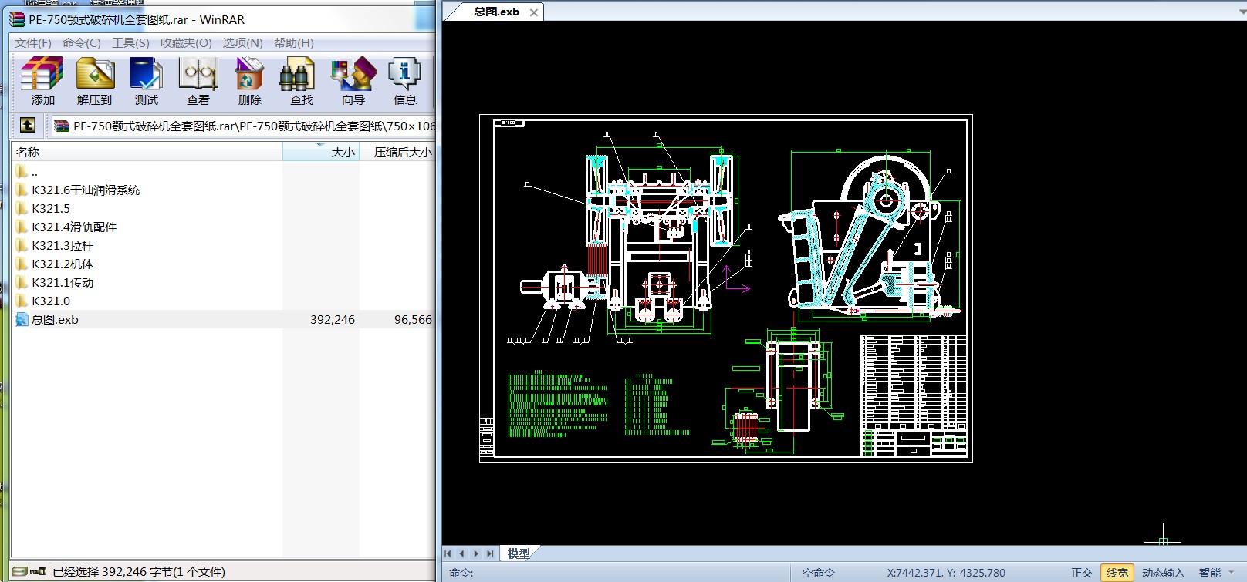Switch to the 模型 (Model) tab

click(519, 553)
